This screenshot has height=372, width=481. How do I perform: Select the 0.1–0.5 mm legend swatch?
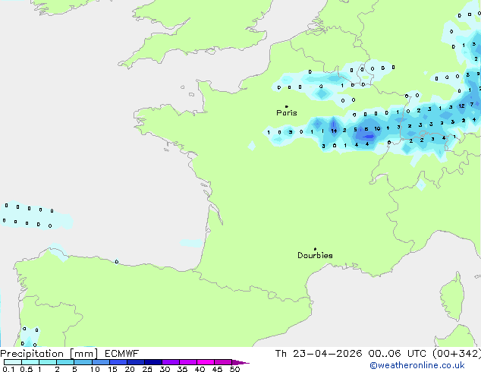[x=13, y=362]
